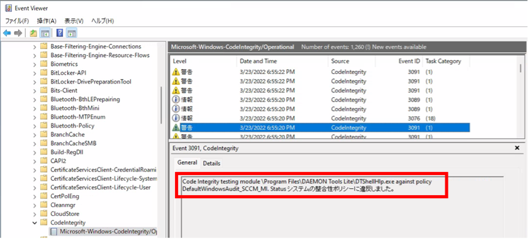Image resolution: width=529 pixels, height=239 pixels.
Task: Expand the BranchCache tree node
Action: (x=35, y=134)
